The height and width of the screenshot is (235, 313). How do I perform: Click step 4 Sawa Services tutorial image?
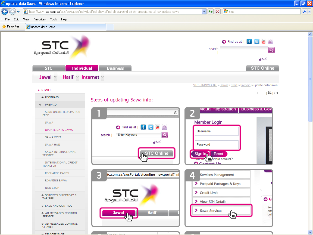[229, 198]
